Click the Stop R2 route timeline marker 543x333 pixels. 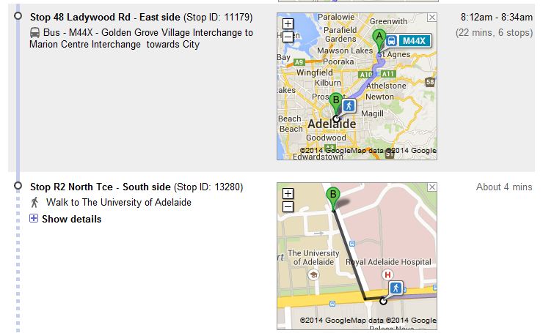[18, 186]
